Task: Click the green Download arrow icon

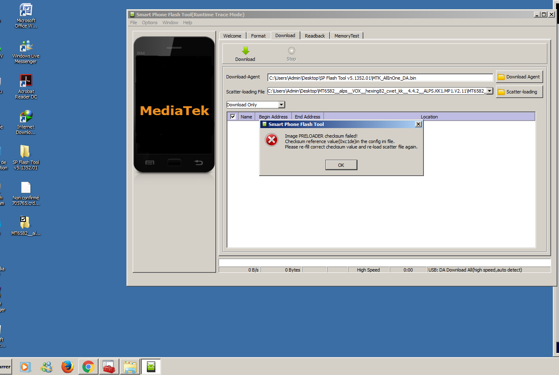Action: [x=245, y=51]
